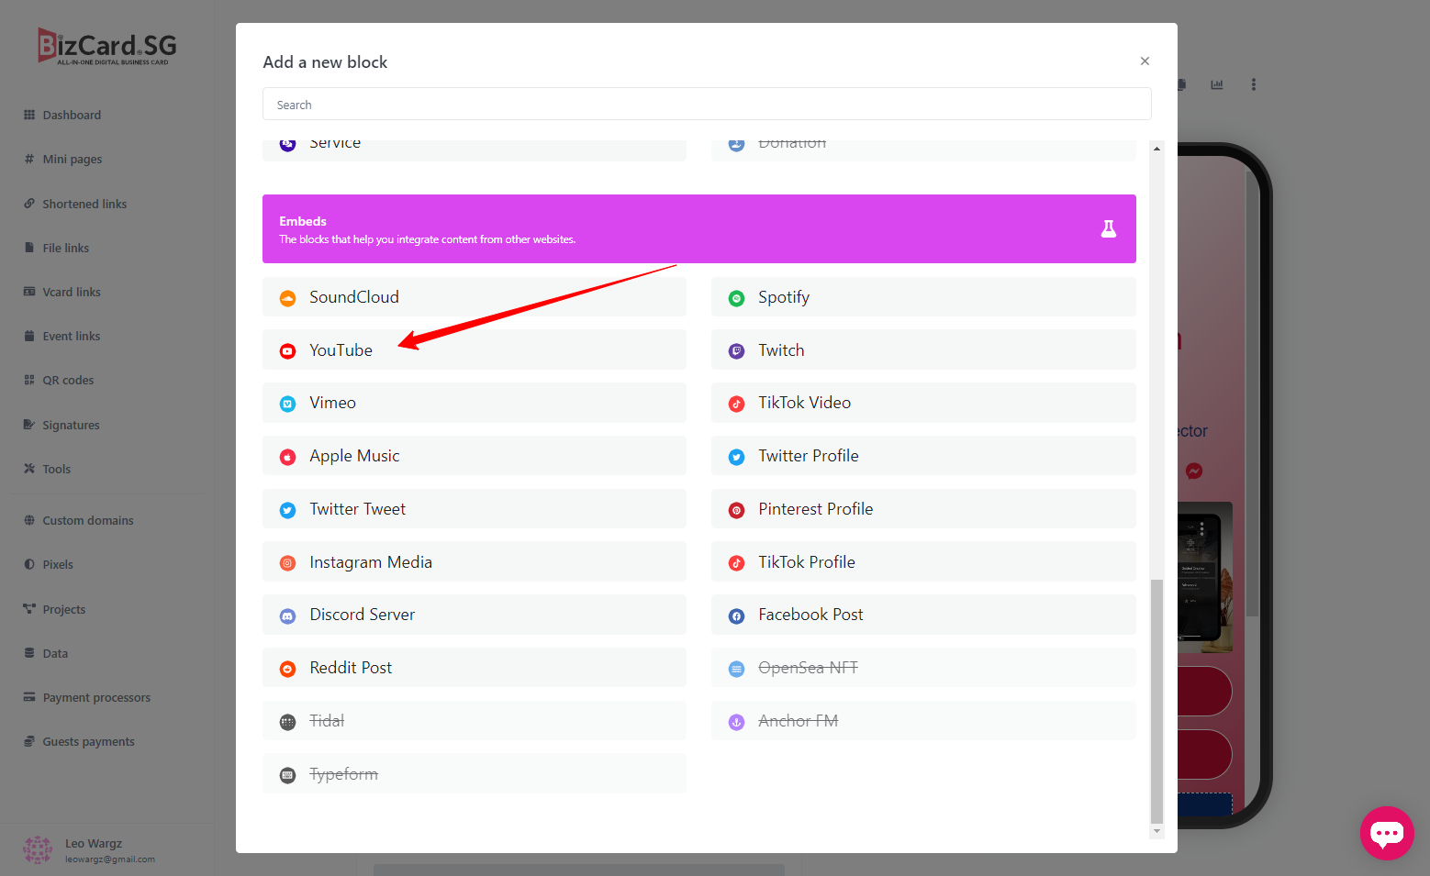
Task: Click the Twitch block icon
Action: pyautogui.click(x=736, y=351)
